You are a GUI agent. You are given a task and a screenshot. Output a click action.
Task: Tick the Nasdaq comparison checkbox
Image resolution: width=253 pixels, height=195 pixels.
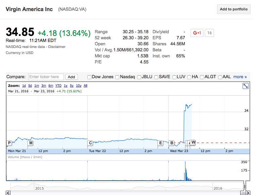point(118,77)
